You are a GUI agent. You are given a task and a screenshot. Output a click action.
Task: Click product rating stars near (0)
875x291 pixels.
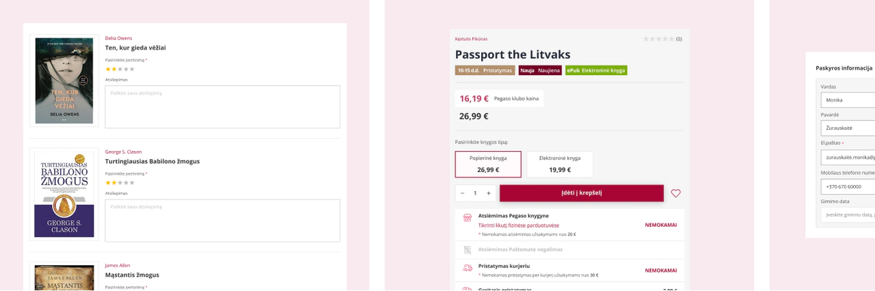pyautogui.click(x=658, y=39)
